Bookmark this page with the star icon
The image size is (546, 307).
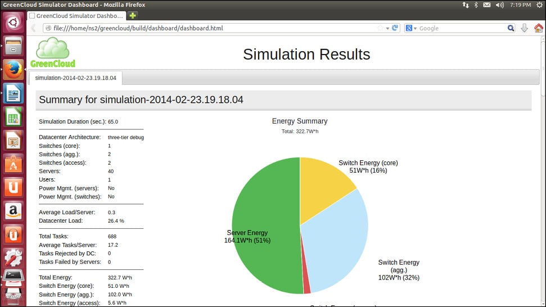click(380, 28)
